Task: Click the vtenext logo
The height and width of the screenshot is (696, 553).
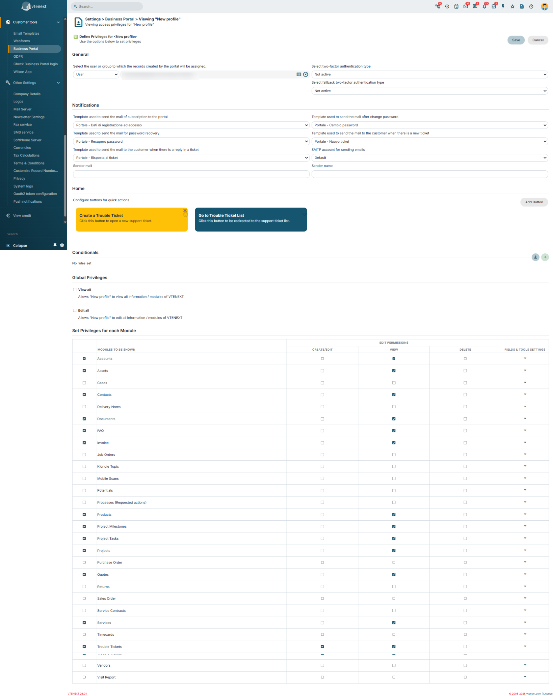Action: tap(34, 6)
